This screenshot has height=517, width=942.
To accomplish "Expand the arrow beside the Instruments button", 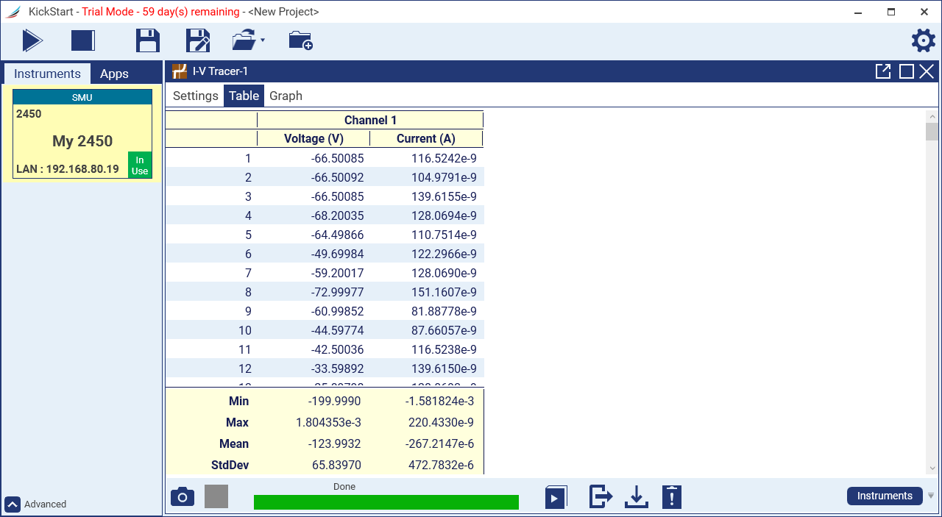I will [931, 496].
